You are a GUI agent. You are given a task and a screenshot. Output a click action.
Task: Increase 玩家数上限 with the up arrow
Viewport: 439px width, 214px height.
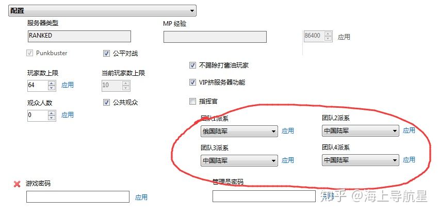(x=52, y=83)
